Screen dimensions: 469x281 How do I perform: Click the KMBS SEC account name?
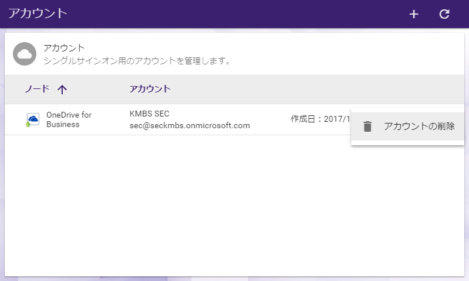click(149, 114)
